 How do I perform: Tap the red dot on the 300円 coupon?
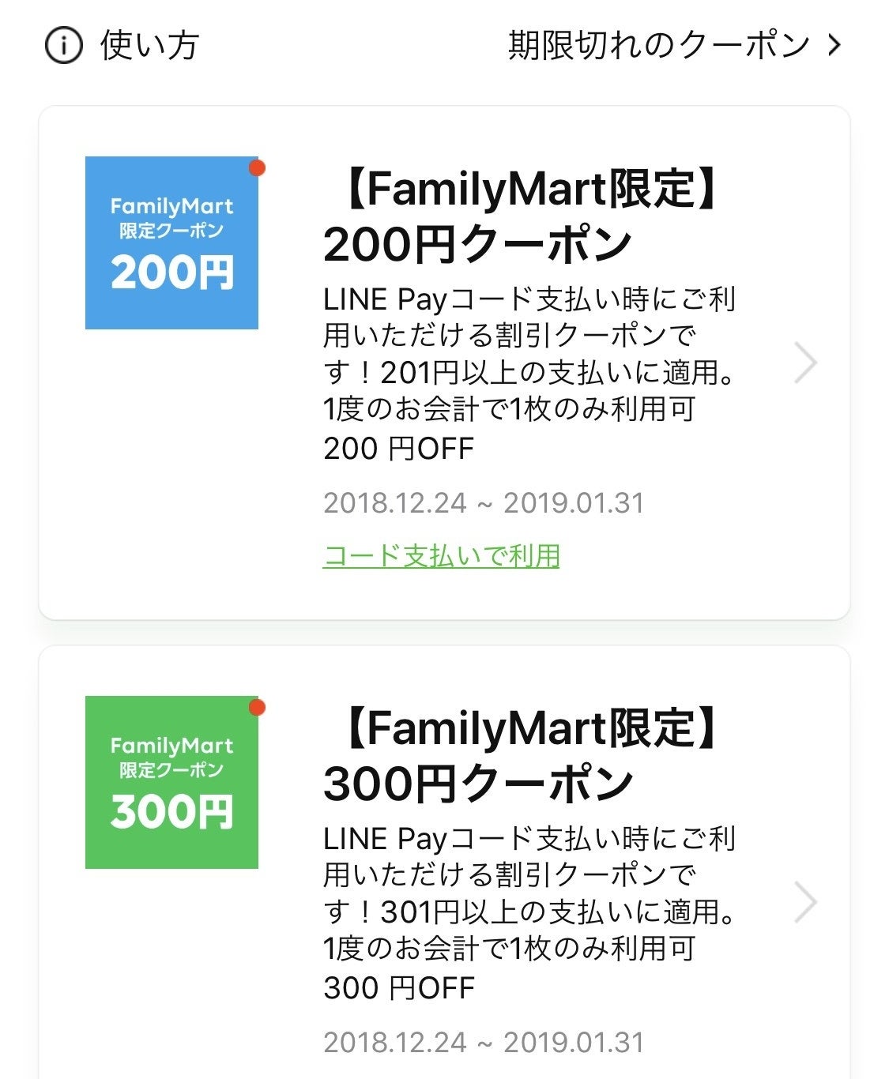257,708
